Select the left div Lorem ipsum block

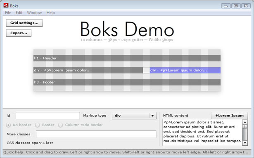coord(88,70)
